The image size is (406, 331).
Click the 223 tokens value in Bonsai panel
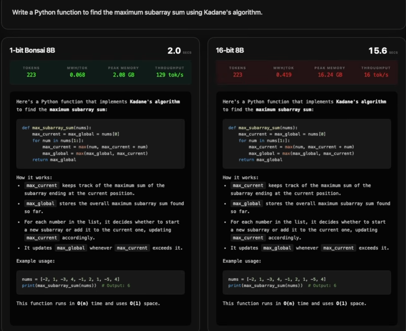click(31, 75)
